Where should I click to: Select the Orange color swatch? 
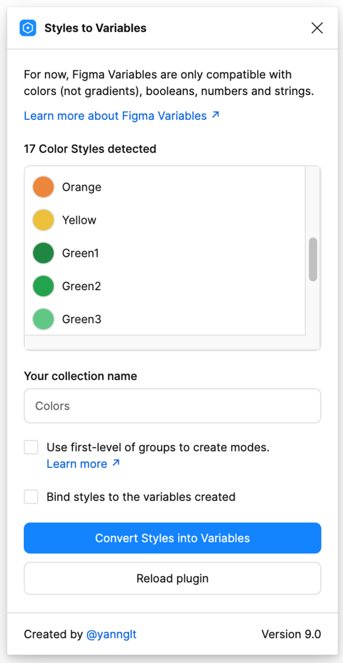coord(43,187)
